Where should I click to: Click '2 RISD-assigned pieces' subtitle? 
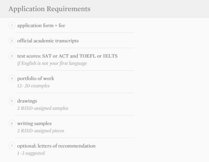tap(41, 131)
